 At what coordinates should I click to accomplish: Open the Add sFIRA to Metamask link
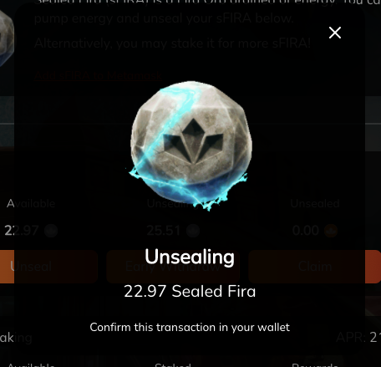99,75
